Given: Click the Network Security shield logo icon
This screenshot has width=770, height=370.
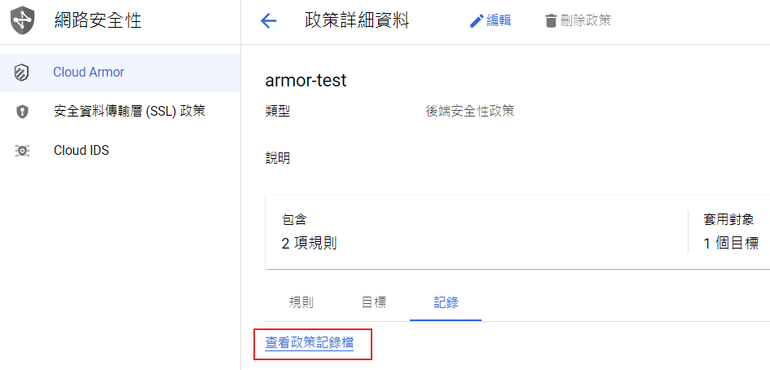Looking at the screenshot, I should [x=24, y=21].
